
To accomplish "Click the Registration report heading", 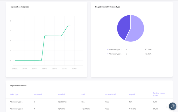I will point(18,85).
